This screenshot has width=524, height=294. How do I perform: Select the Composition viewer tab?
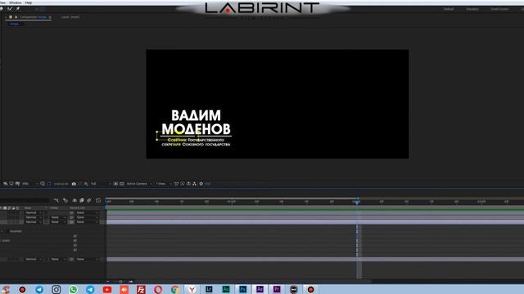coord(33,16)
